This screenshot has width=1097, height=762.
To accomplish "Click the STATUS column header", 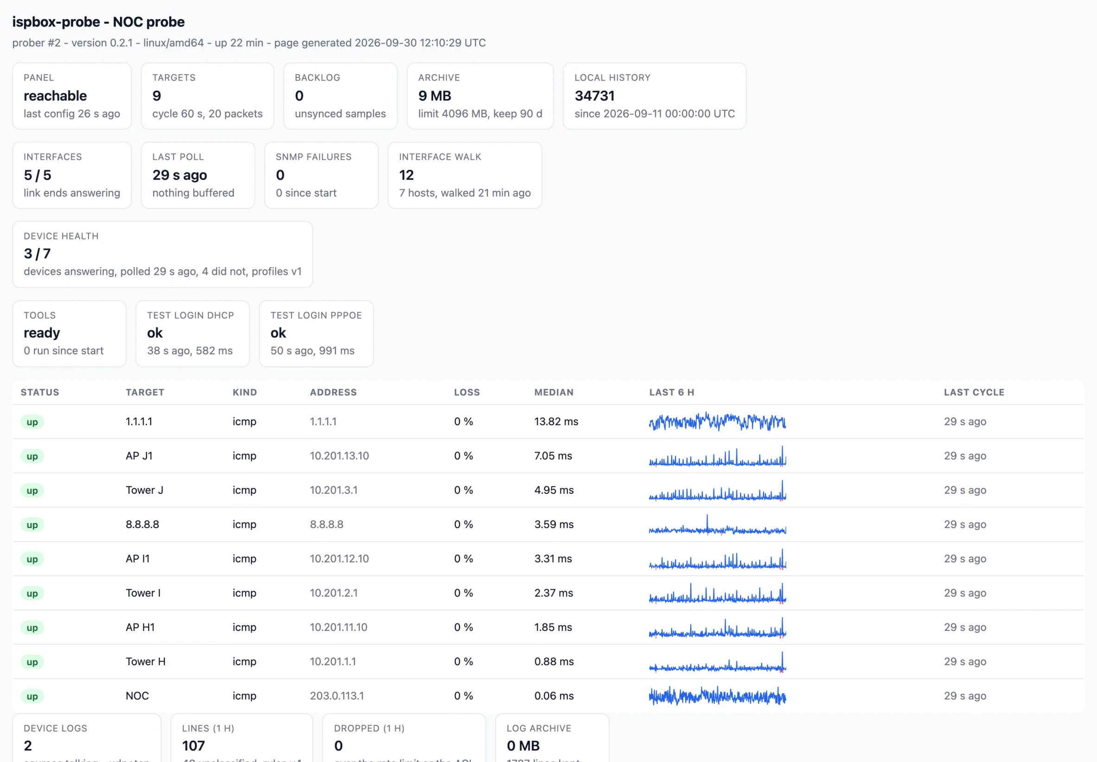I will click(x=40, y=392).
